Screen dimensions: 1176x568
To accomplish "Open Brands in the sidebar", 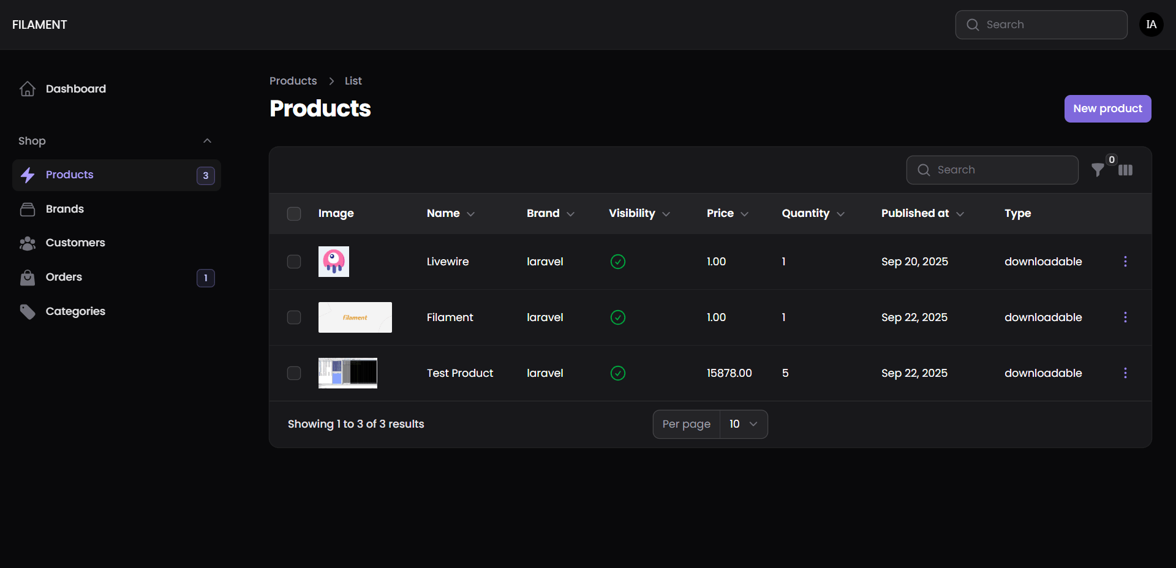I will pos(116,210).
